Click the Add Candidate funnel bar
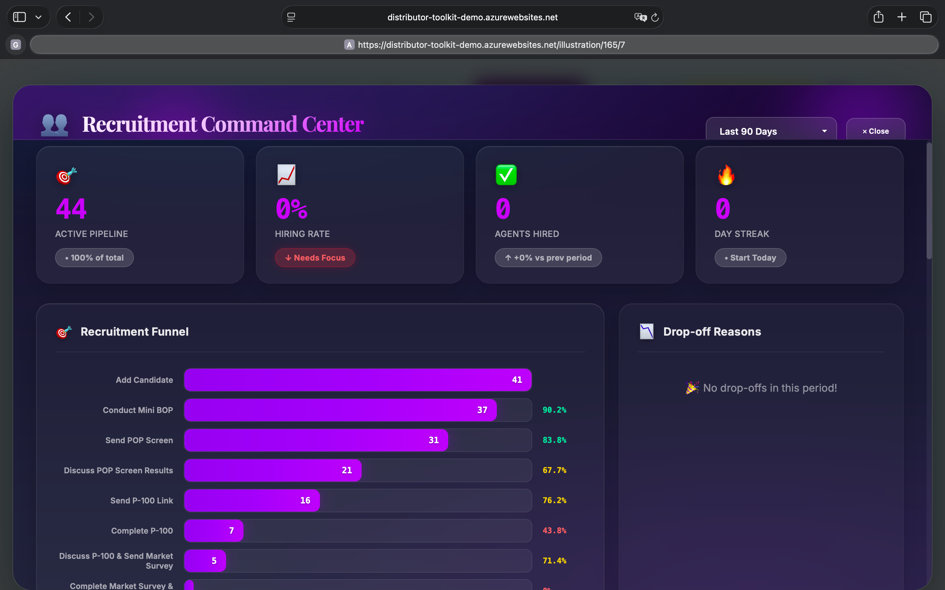The width and height of the screenshot is (945, 590). click(x=357, y=380)
